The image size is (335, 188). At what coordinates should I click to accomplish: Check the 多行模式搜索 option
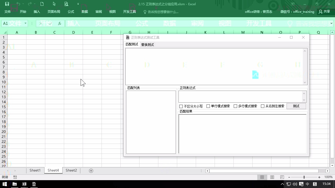click(235, 106)
